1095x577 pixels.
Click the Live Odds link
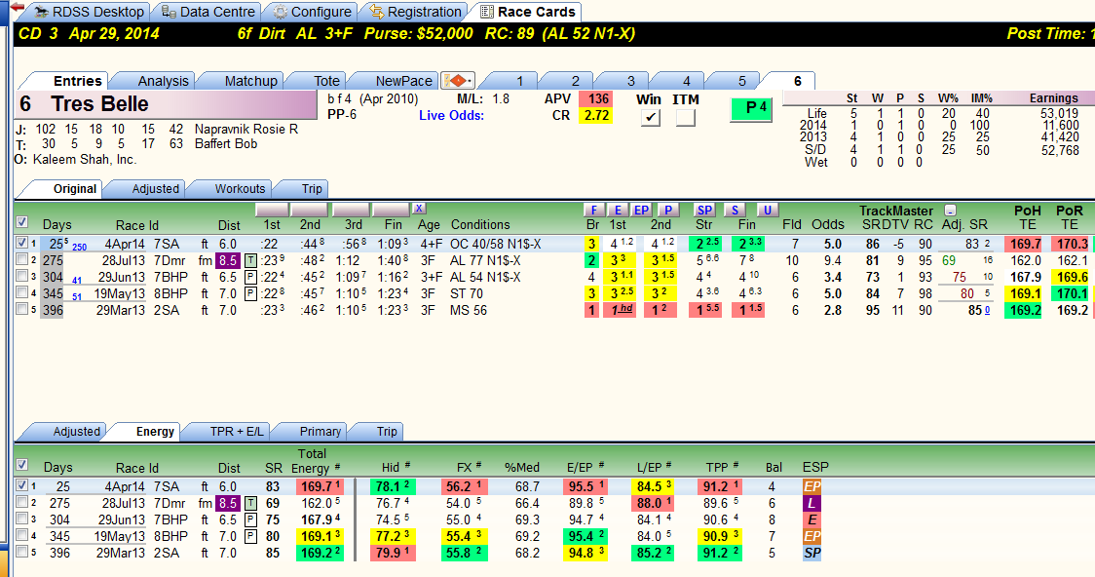coord(451,115)
